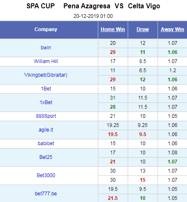
Task: Open the babibet company link
Action: (x=46, y=144)
